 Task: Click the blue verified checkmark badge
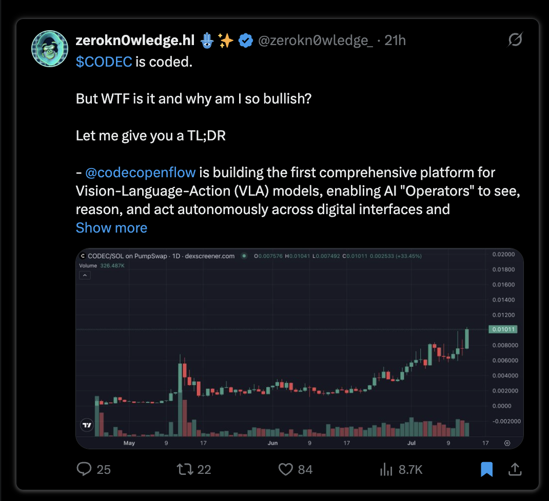click(246, 40)
